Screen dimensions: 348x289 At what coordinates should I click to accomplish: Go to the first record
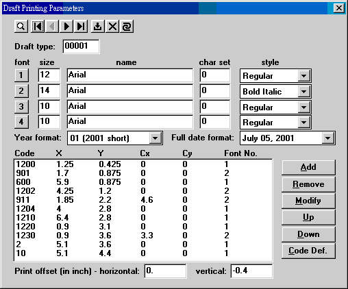point(38,27)
